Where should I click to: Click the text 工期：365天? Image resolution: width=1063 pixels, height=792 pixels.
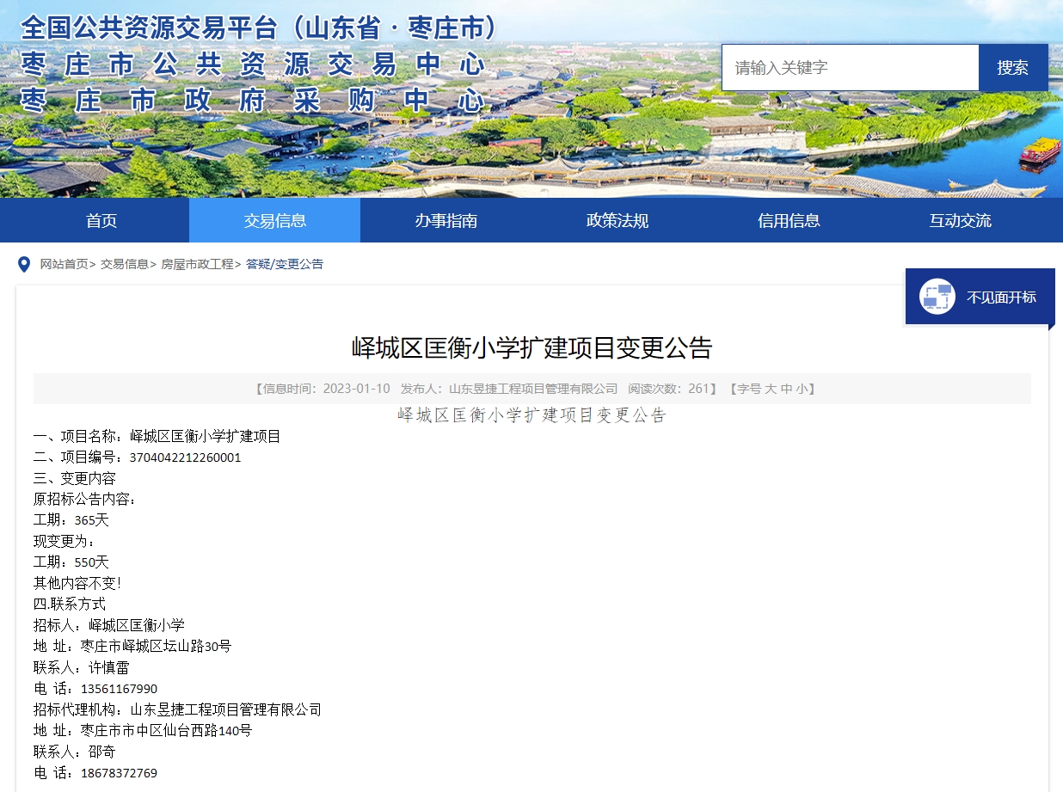[71, 520]
